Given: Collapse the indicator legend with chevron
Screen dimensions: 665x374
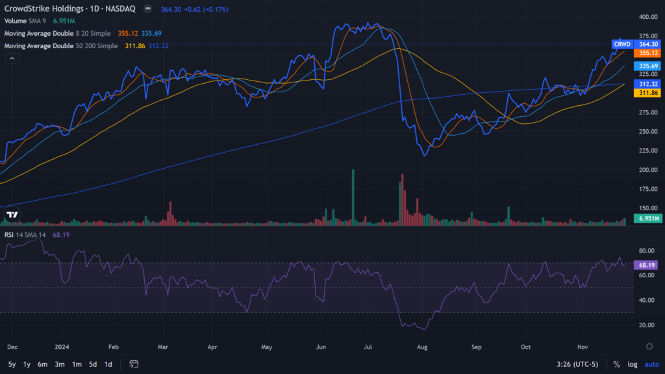Looking at the screenshot, I should pos(12,58).
